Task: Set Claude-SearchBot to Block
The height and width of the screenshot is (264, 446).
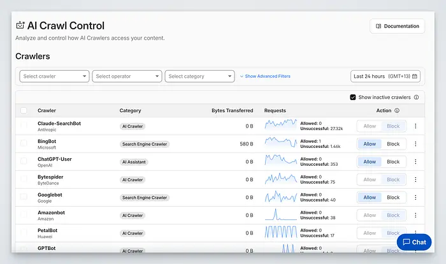Action: point(393,126)
